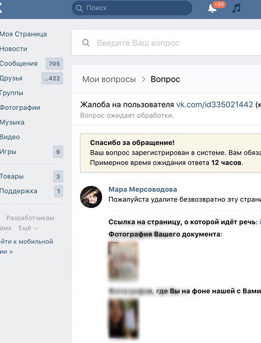This screenshot has height=343, width=261.
Task: Go back to Мои вопросы breadcrumb
Action: point(109,79)
